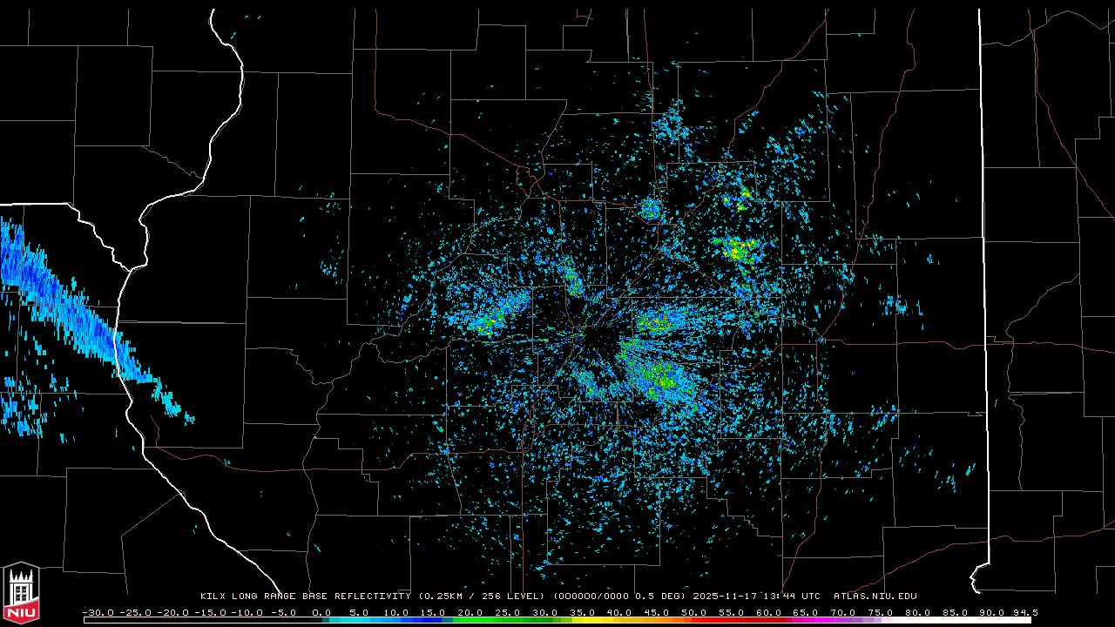Click the 80.0 value on the color scale

pyautogui.click(x=916, y=612)
